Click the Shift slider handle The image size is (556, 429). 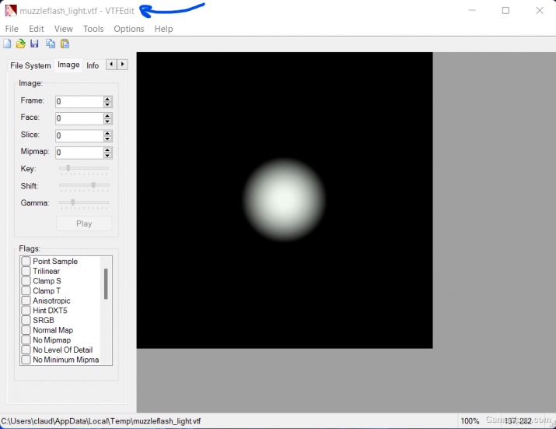[93, 185]
